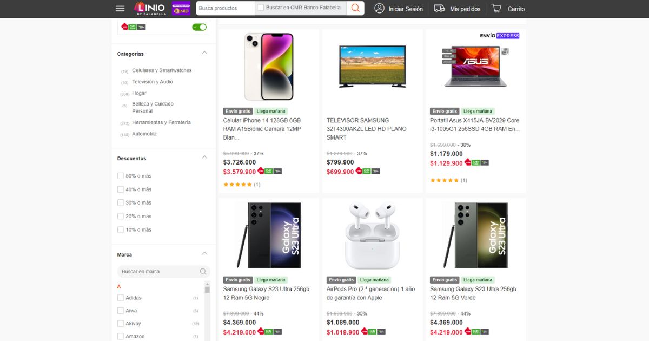The width and height of the screenshot is (649, 341).
Task: Click the delivery truck orders icon
Action: (439, 9)
